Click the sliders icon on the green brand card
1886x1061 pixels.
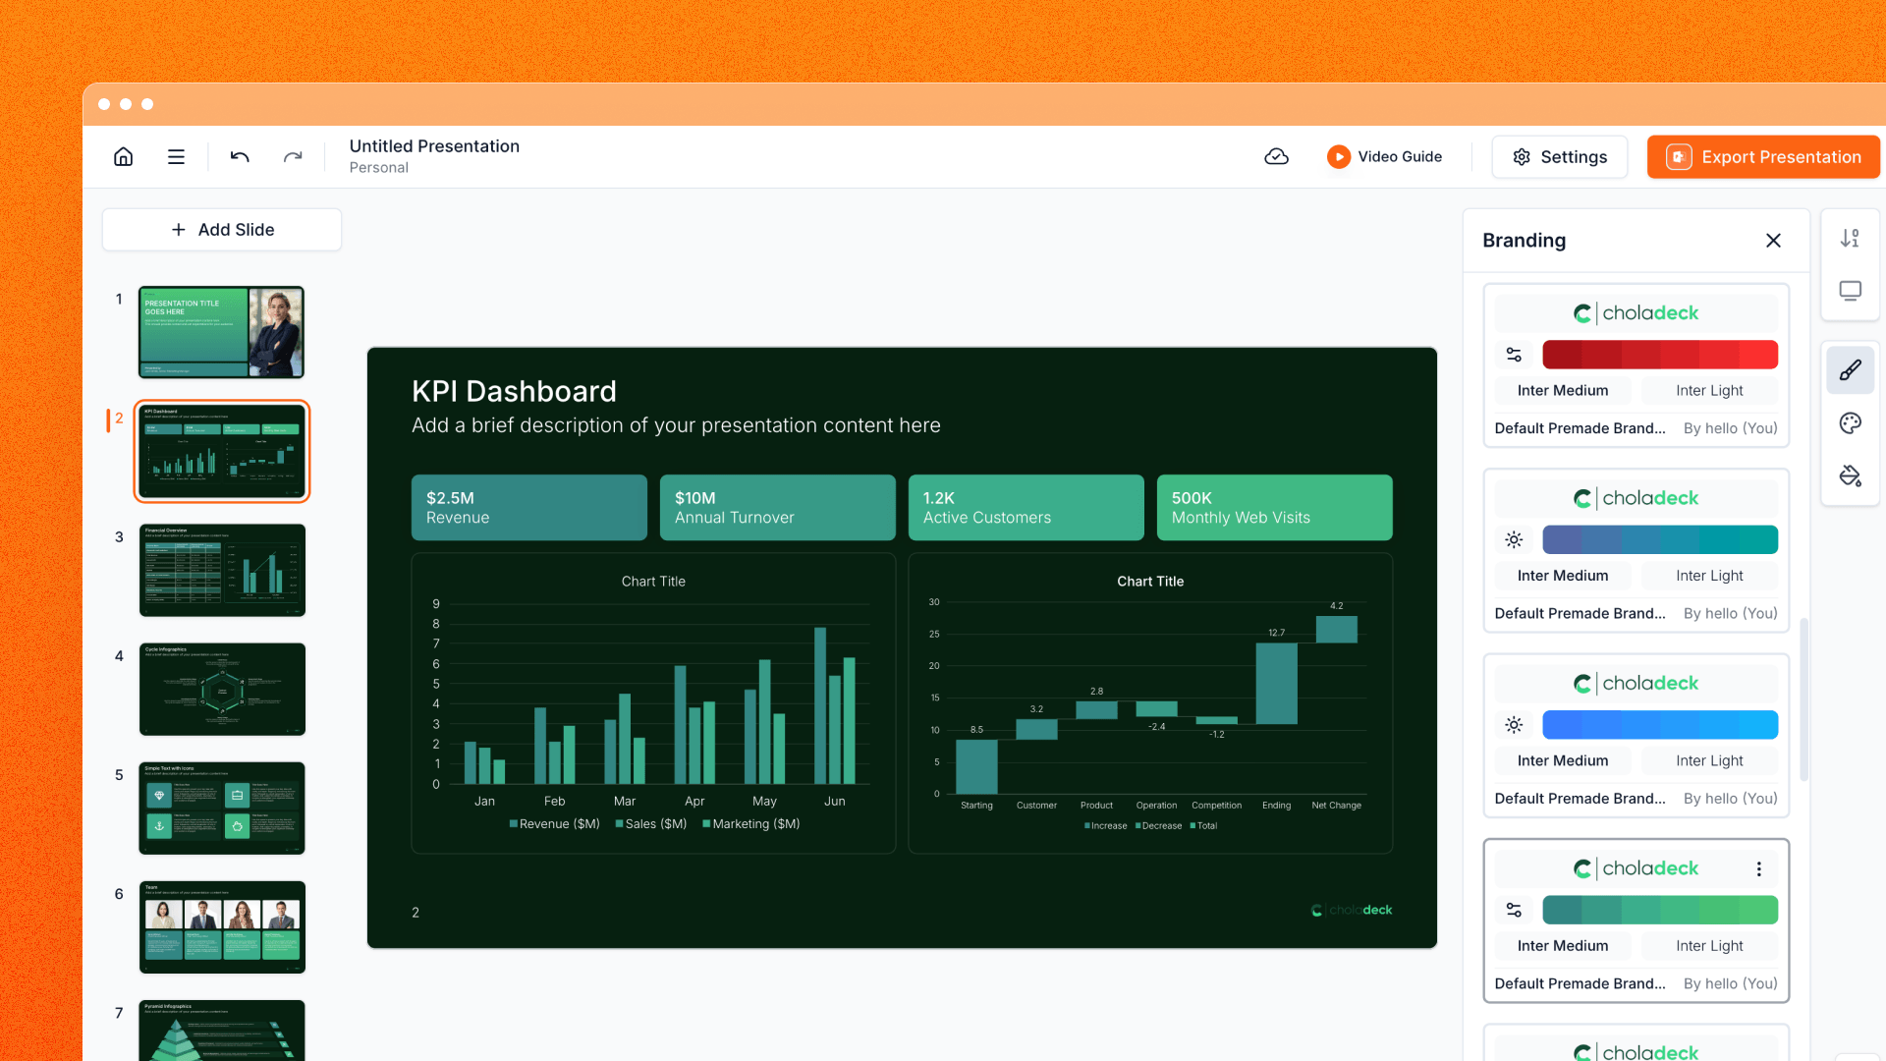click(1514, 910)
